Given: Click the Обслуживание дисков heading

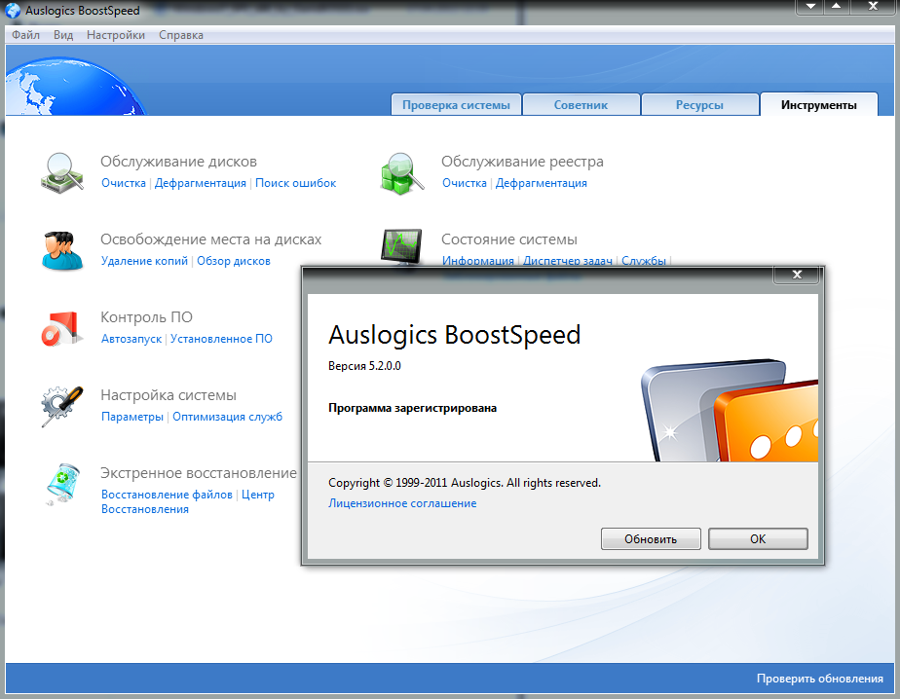Looking at the screenshot, I should pyautogui.click(x=178, y=162).
